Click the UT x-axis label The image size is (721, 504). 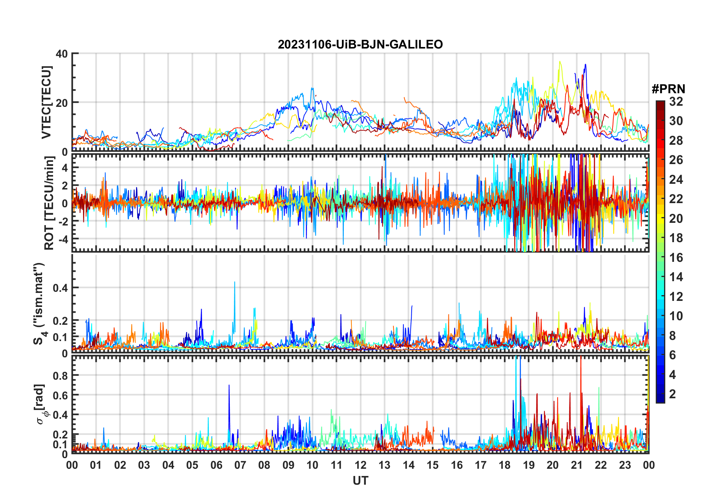pos(360,481)
